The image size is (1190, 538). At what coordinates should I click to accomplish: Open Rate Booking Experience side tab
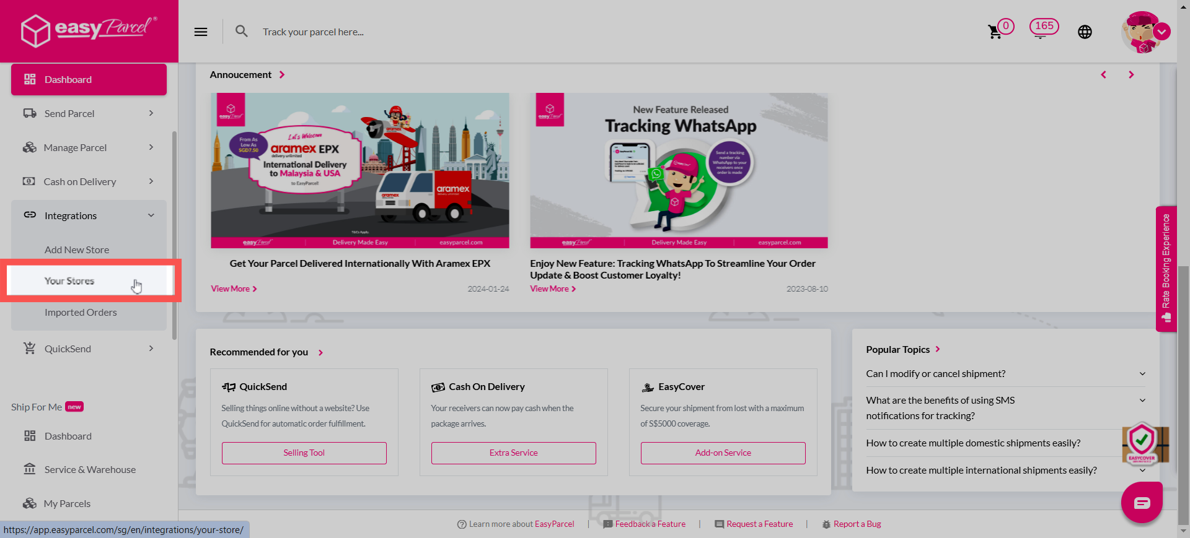[1166, 268]
